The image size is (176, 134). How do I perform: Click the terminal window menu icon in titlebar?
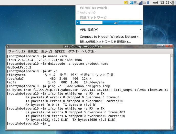point(8,47)
